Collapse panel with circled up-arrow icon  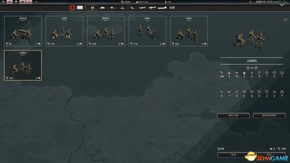point(285,20)
